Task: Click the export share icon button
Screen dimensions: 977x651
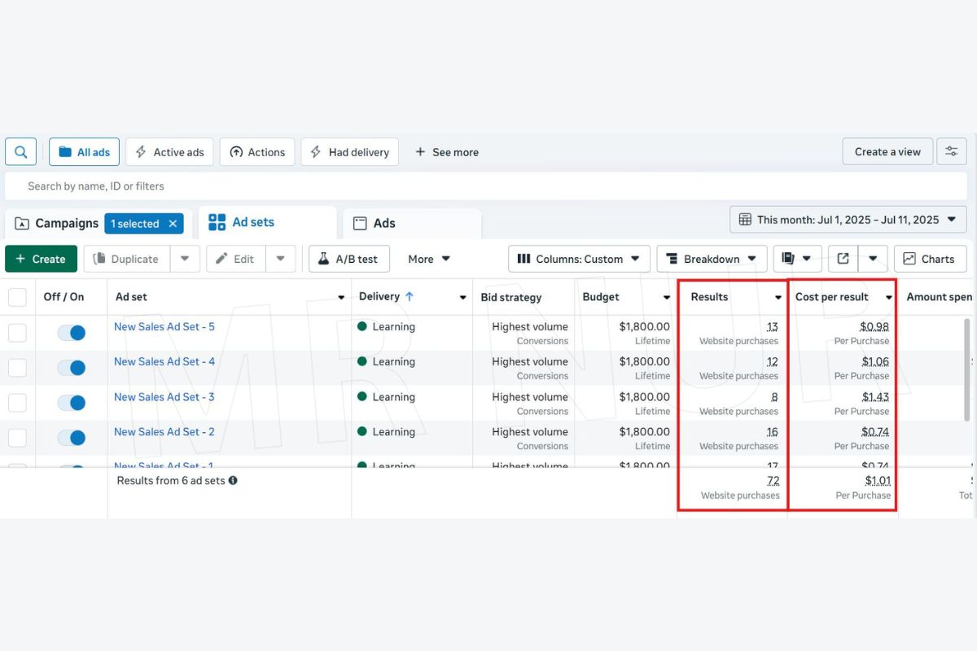Action: click(x=843, y=259)
